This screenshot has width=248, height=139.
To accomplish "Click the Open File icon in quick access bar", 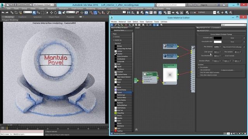I will point(12,5).
